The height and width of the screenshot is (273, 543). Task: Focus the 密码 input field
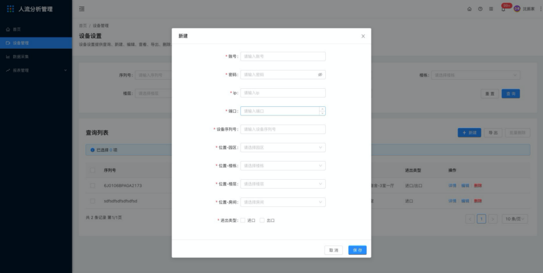[283, 75]
